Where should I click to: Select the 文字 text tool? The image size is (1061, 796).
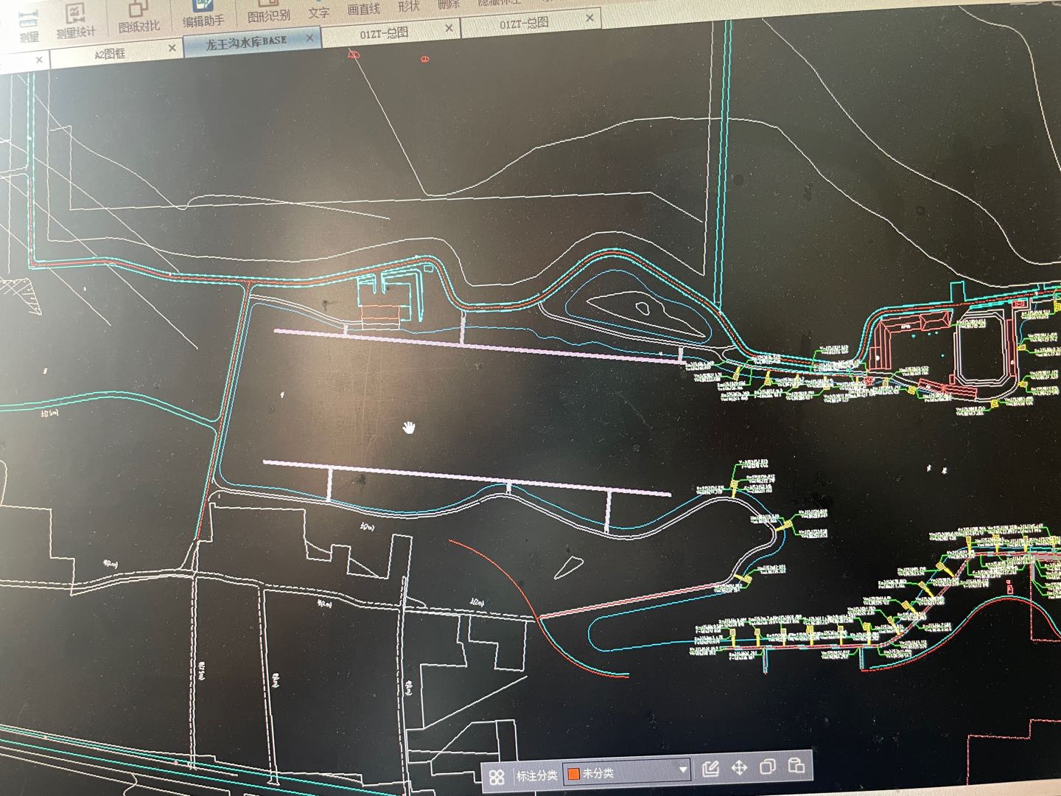pyautogui.click(x=318, y=12)
